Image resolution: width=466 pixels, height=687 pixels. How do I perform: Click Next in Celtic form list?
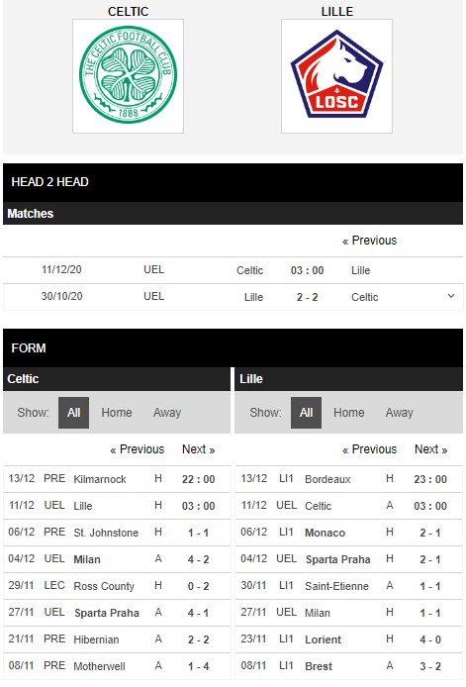(199, 449)
